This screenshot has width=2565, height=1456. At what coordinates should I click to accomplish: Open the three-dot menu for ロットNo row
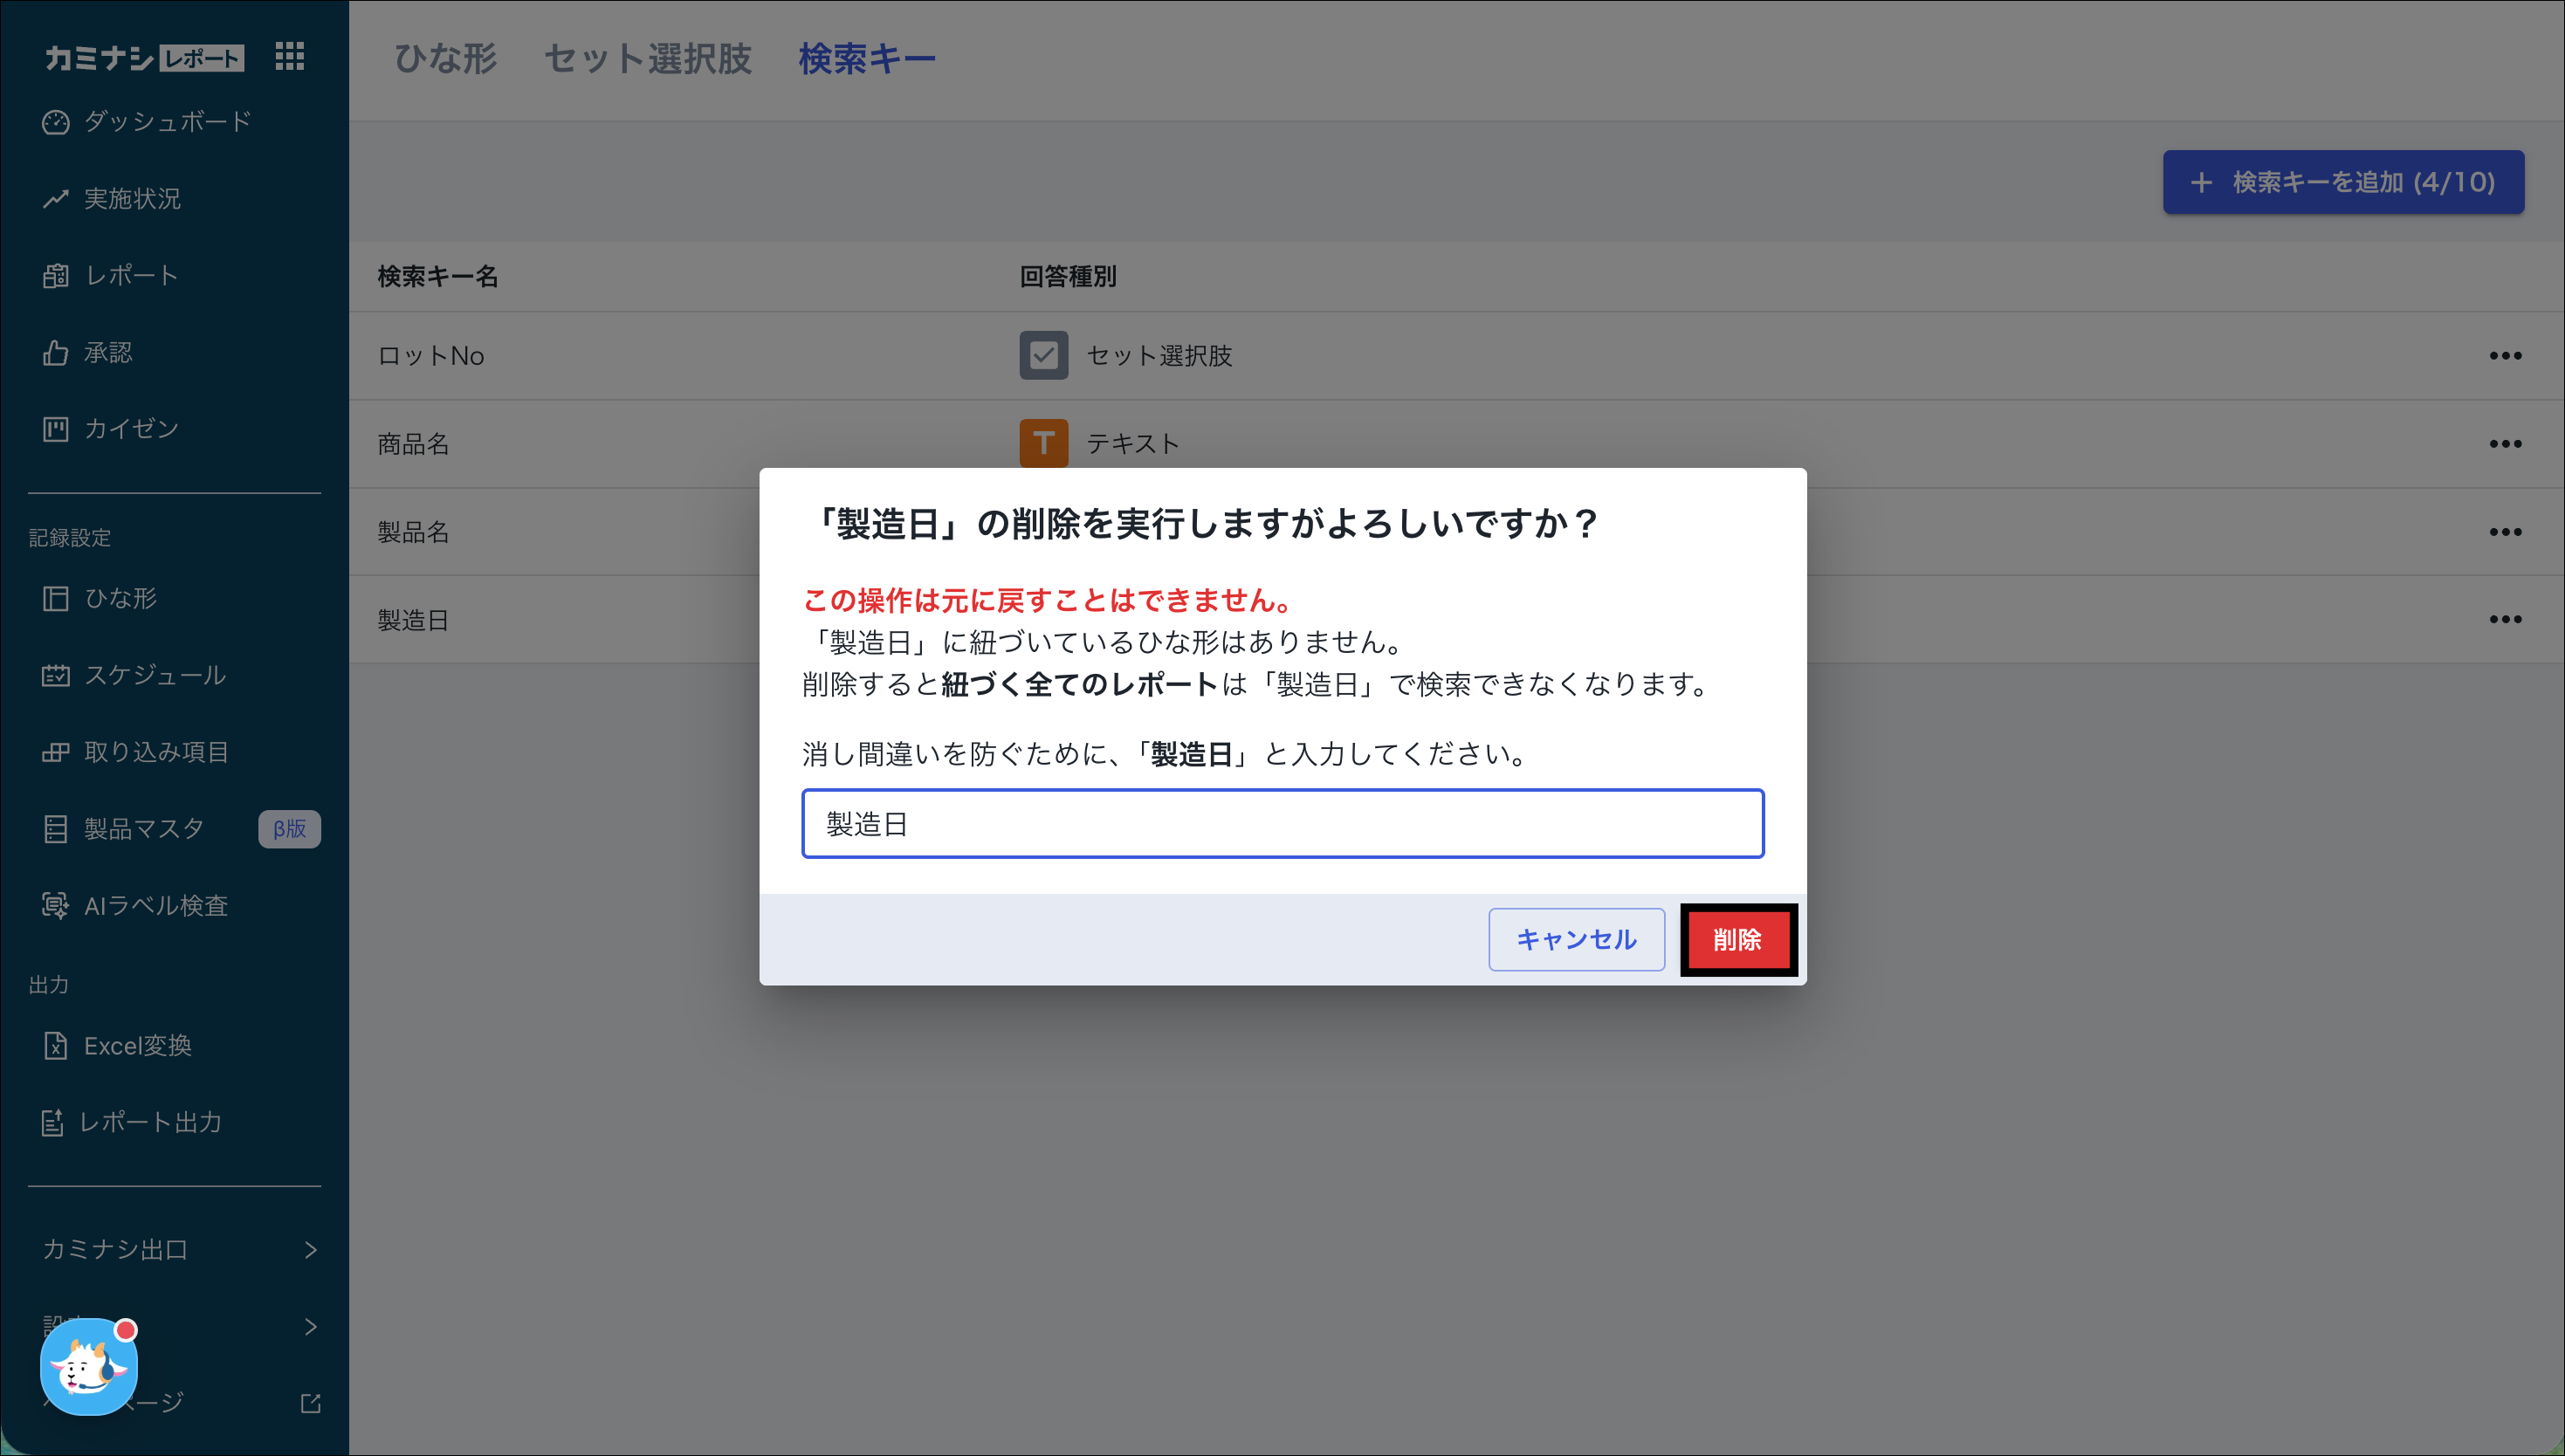coord(2504,356)
